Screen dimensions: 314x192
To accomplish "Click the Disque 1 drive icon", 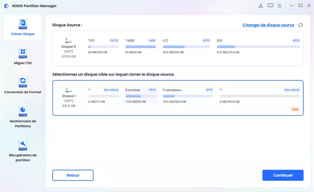I will tap(68, 90).
